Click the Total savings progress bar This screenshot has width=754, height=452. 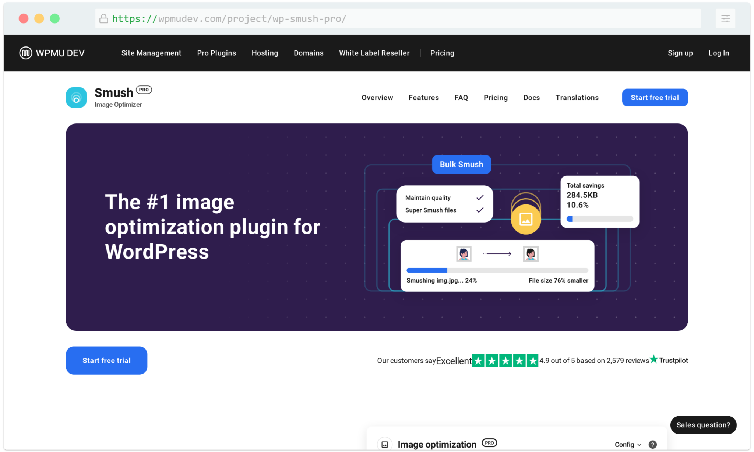point(600,219)
